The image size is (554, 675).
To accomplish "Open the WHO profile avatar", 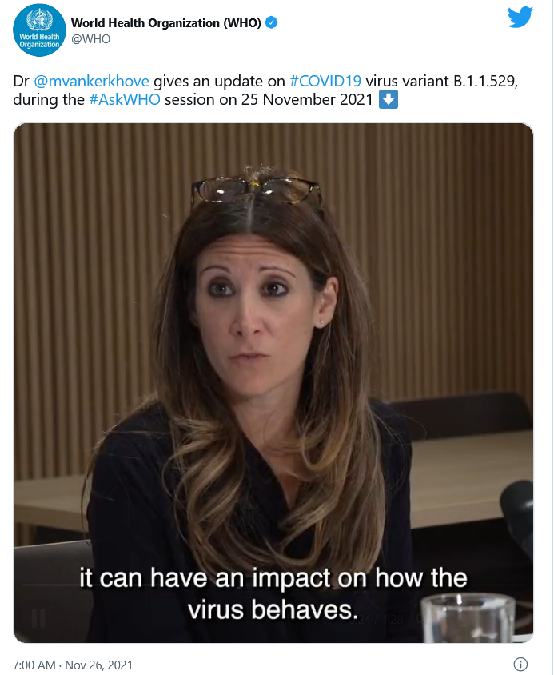I will click(x=39, y=30).
